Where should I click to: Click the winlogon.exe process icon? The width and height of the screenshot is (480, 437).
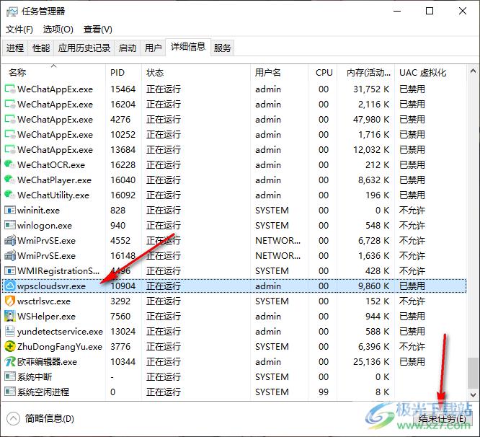click(x=10, y=226)
